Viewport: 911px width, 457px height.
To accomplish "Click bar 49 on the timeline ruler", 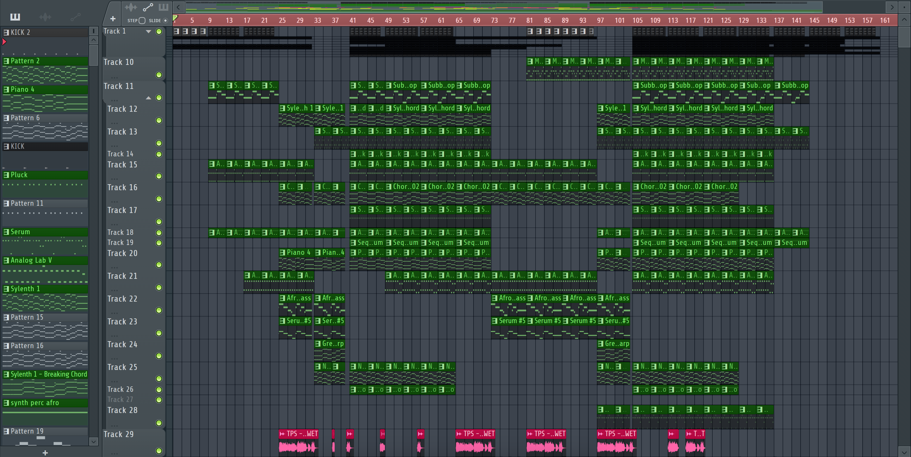I will [388, 21].
